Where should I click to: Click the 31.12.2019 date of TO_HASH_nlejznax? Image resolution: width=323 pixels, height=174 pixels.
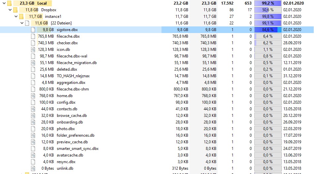click(x=292, y=76)
